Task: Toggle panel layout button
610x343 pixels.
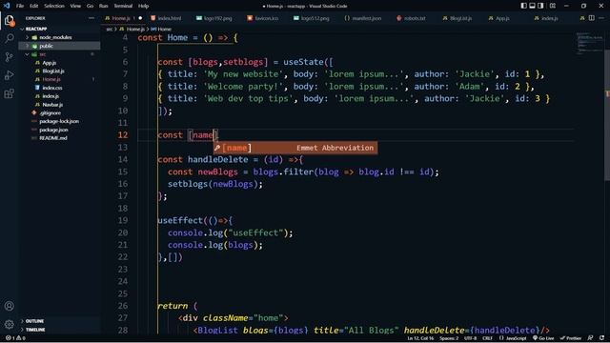Action: [532, 6]
